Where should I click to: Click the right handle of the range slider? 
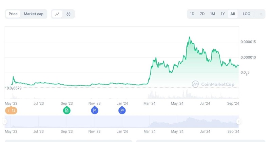tap(238, 121)
